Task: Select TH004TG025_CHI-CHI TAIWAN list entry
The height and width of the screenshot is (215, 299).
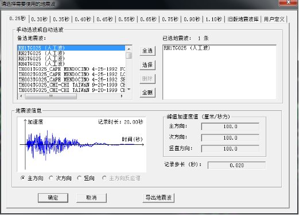Action: (72, 85)
